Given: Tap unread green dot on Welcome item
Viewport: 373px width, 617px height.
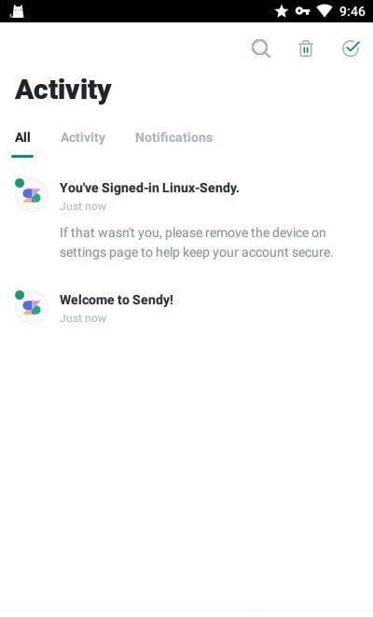Looking at the screenshot, I should click(x=20, y=295).
